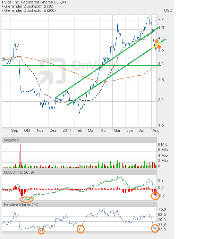Click the orange RSI circle near November

[x=41, y=231]
